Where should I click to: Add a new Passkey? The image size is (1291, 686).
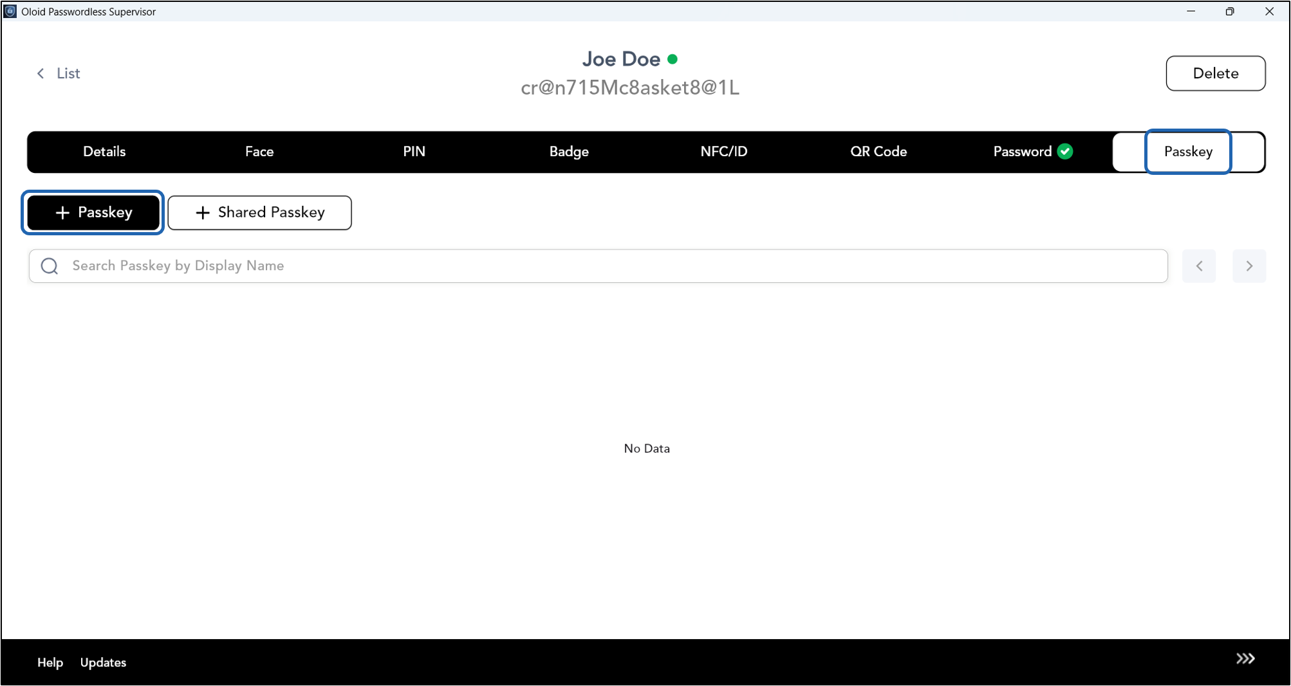93,212
